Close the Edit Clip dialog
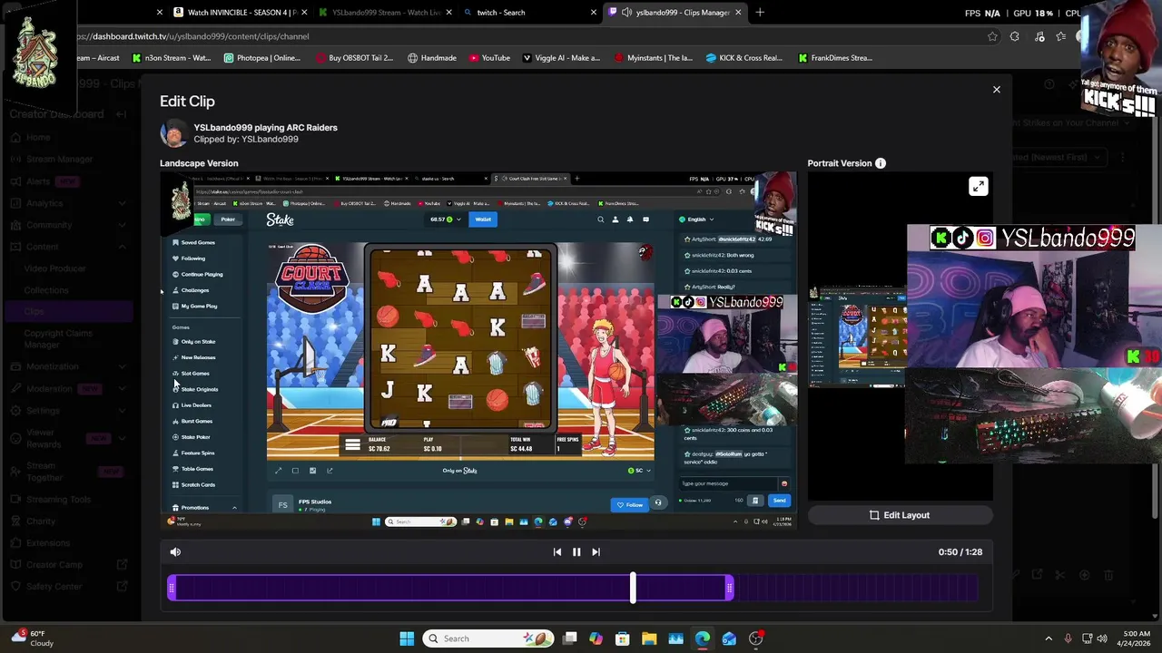Viewport: 1162px width, 653px height. point(996,90)
